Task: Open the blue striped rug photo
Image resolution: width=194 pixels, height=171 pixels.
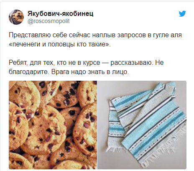Action: click(142, 125)
